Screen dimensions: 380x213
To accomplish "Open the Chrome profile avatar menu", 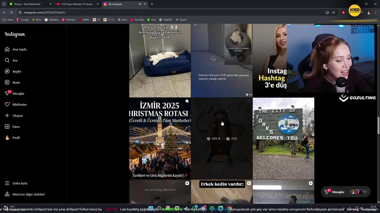I will point(368,12).
